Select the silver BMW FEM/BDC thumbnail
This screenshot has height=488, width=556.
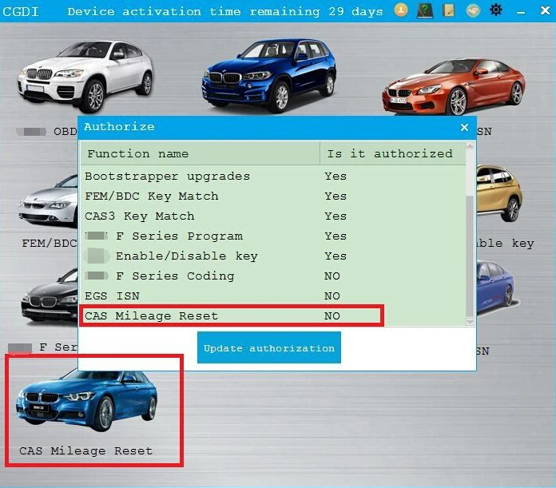point(48,201)
